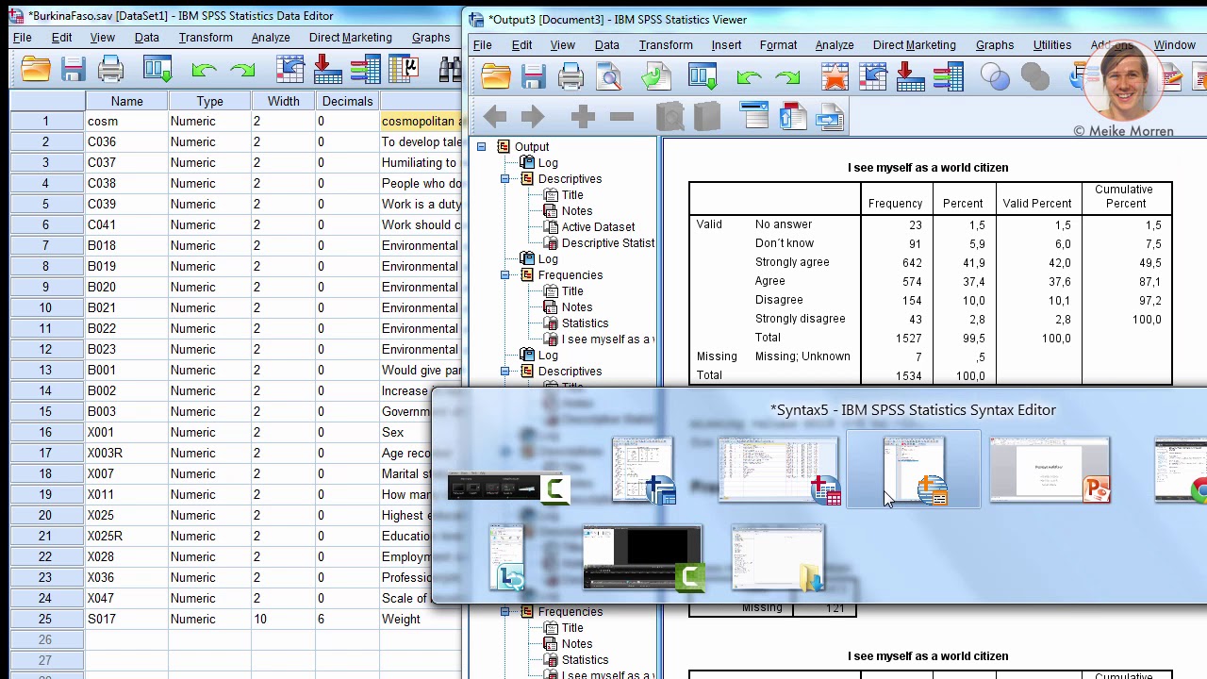1207x679 pixels.
Task: Open file icon in Viewer toolbar
Action: [x=495, y=77]
